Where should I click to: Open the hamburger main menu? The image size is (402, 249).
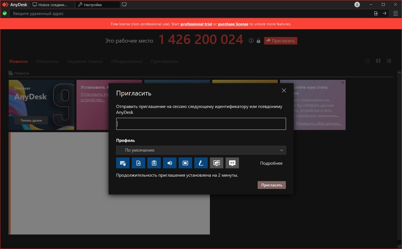tap(396, 13)
